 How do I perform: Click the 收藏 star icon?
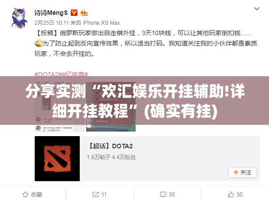point(25,195)
